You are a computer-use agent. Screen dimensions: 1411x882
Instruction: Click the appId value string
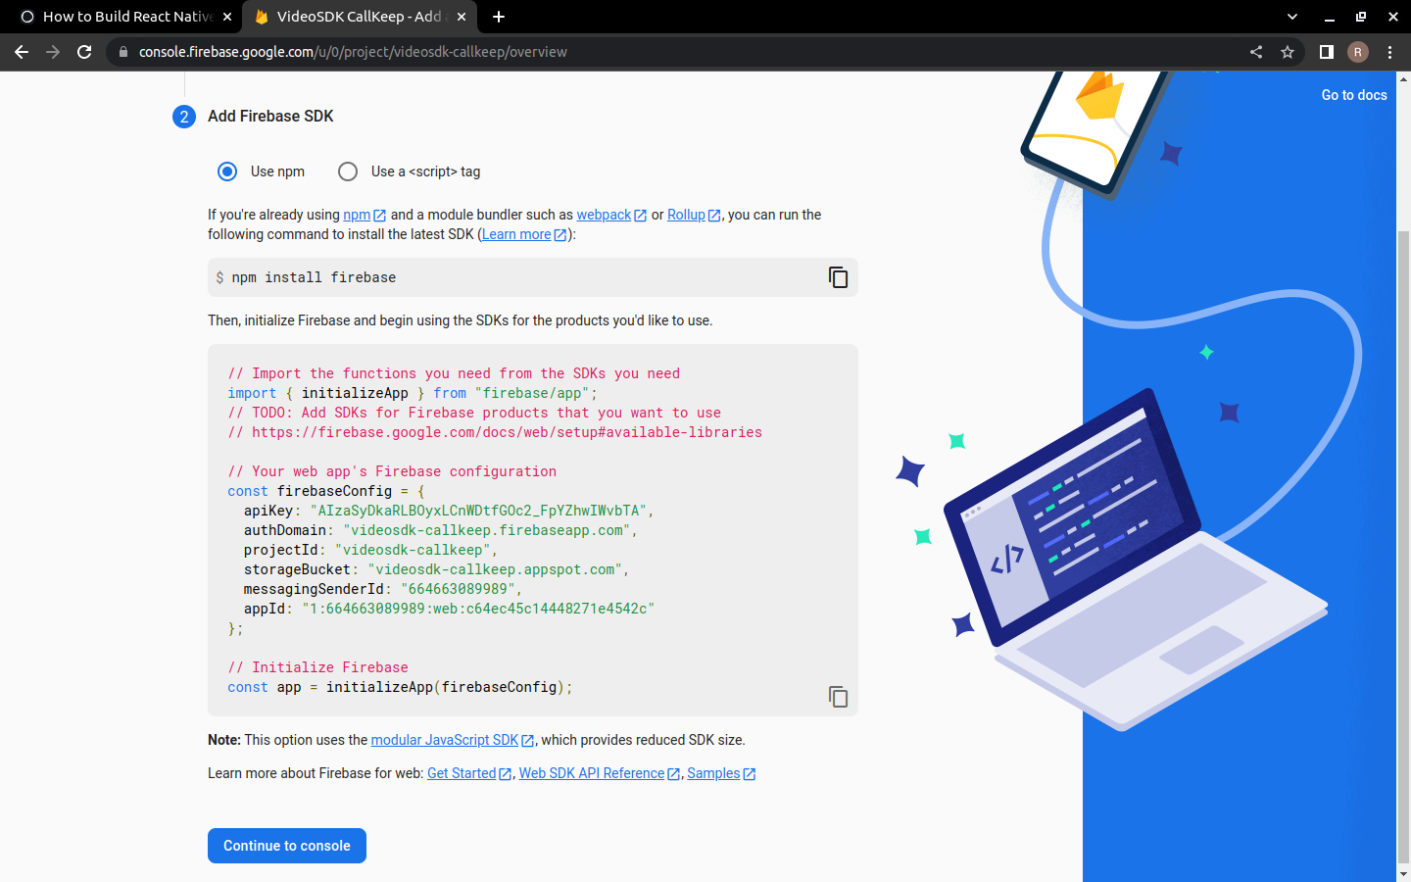coord(478,609)
